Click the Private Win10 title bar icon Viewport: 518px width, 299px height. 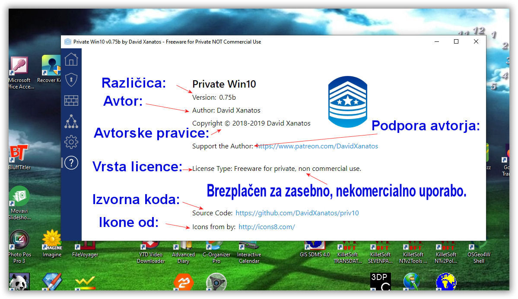coord(68,41)
